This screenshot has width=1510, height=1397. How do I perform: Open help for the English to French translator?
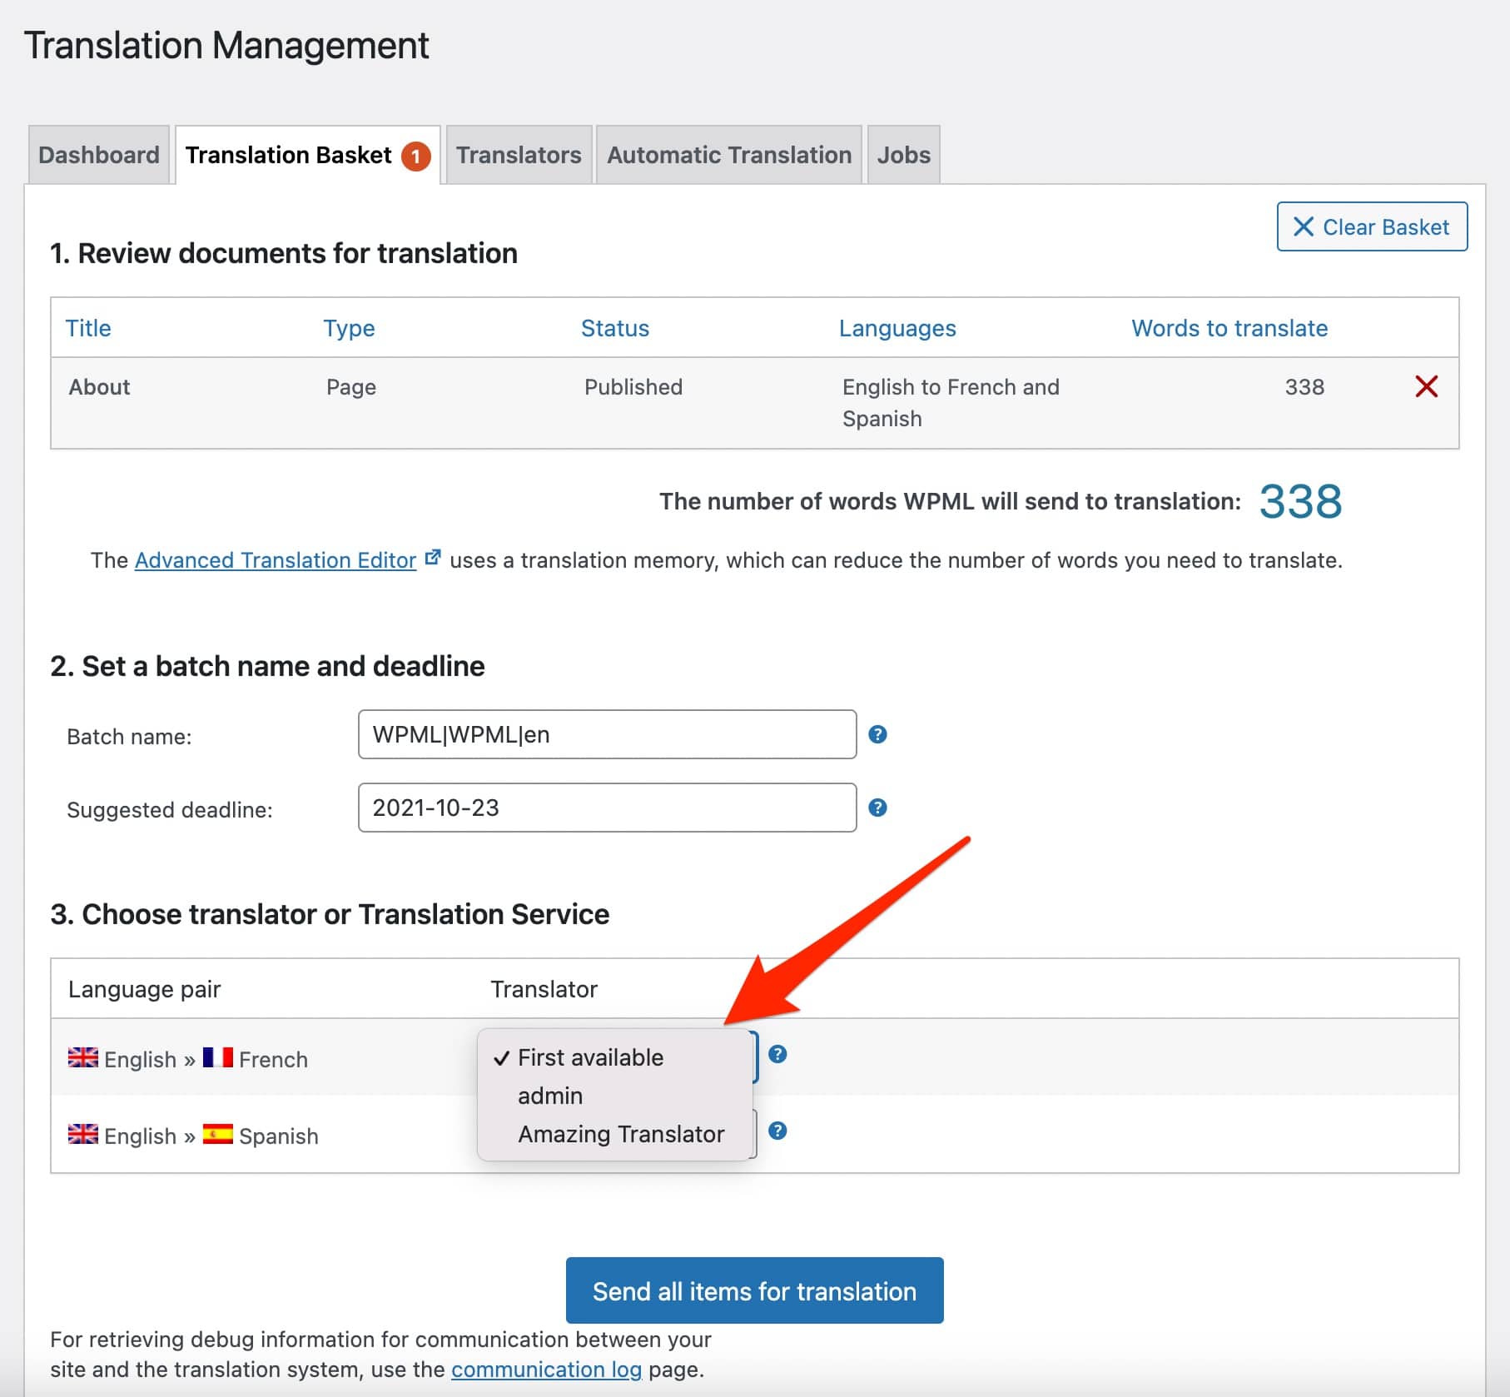click(x=779, y=1056)
